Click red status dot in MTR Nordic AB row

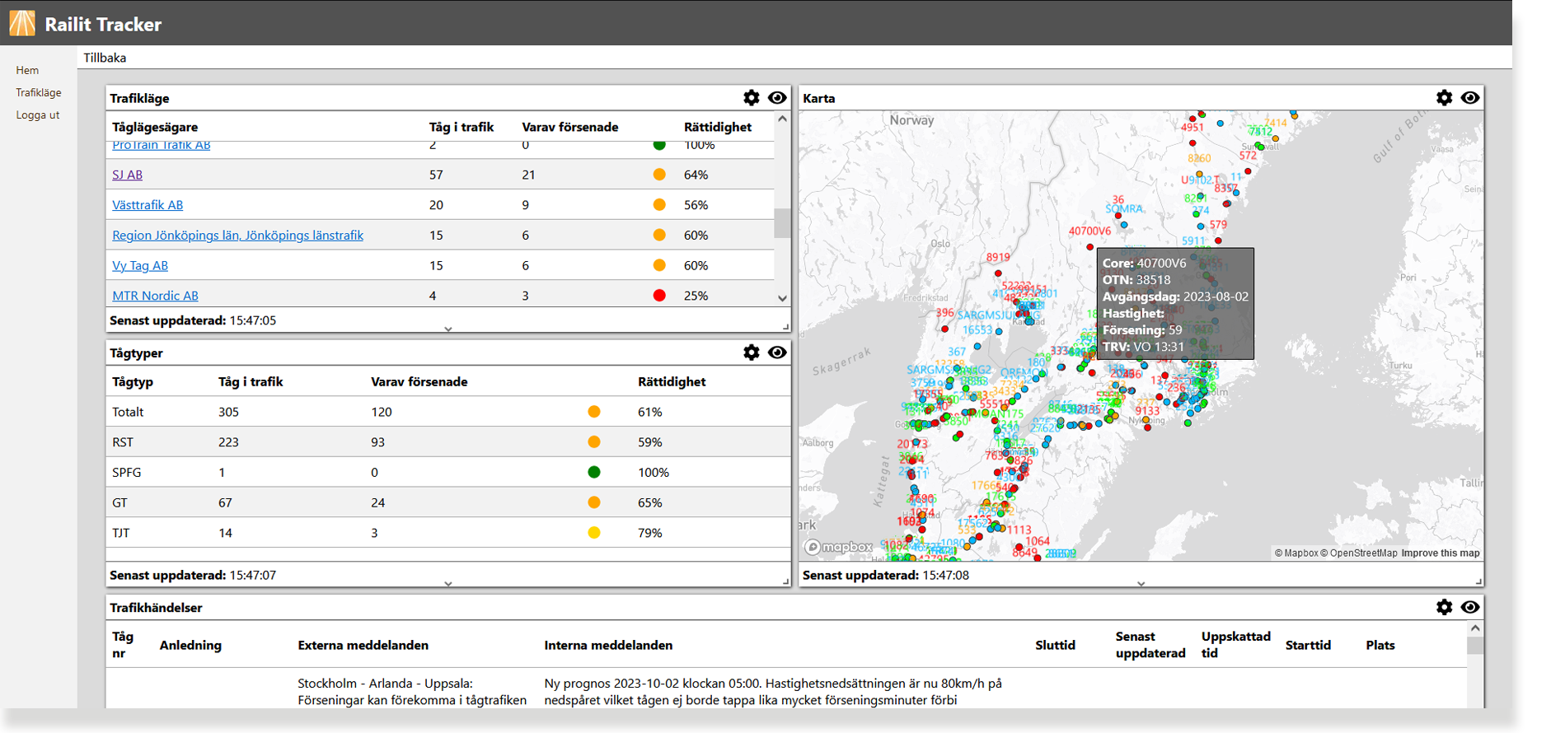click(x=659, y=296)
